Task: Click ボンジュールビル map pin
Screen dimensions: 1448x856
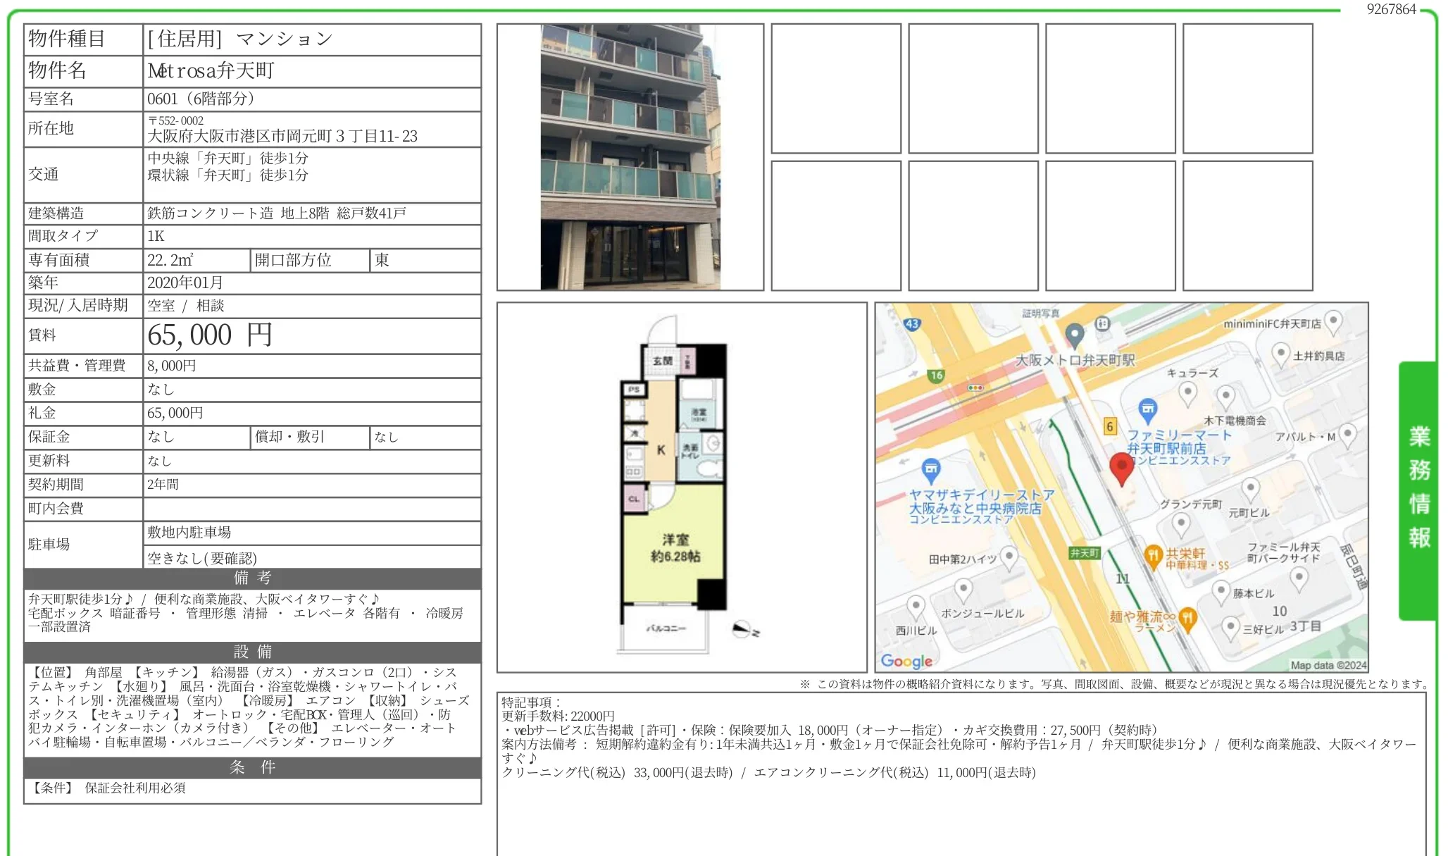Action: [x=963, y=590]
